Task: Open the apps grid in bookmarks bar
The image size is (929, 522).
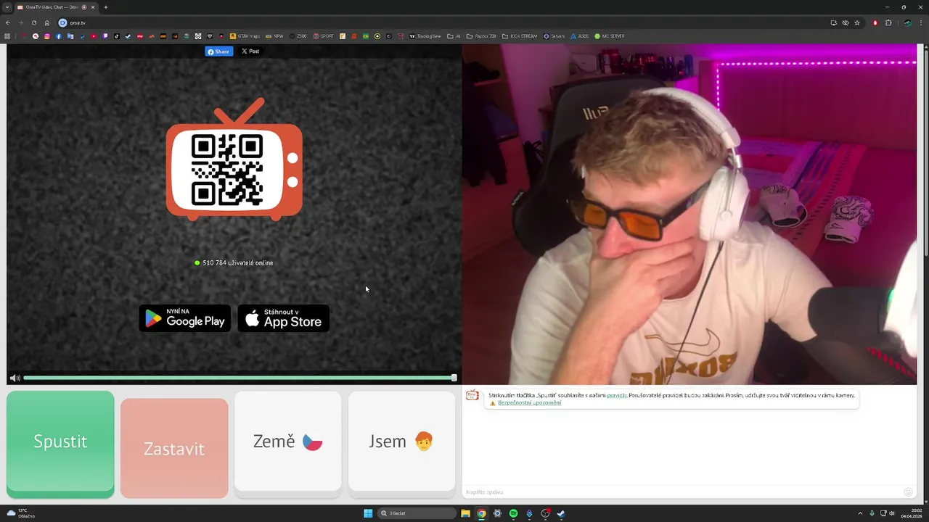Action: click(x=7, y=36)
